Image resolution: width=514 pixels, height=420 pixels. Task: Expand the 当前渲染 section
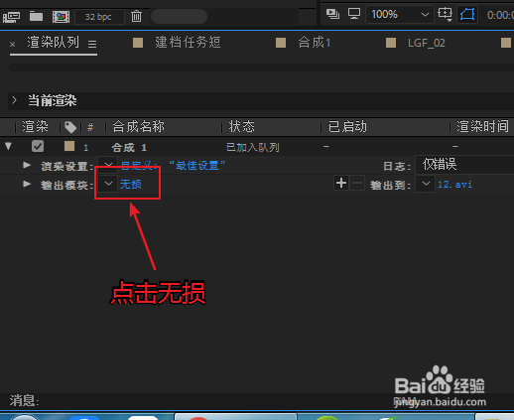point(14,100)
